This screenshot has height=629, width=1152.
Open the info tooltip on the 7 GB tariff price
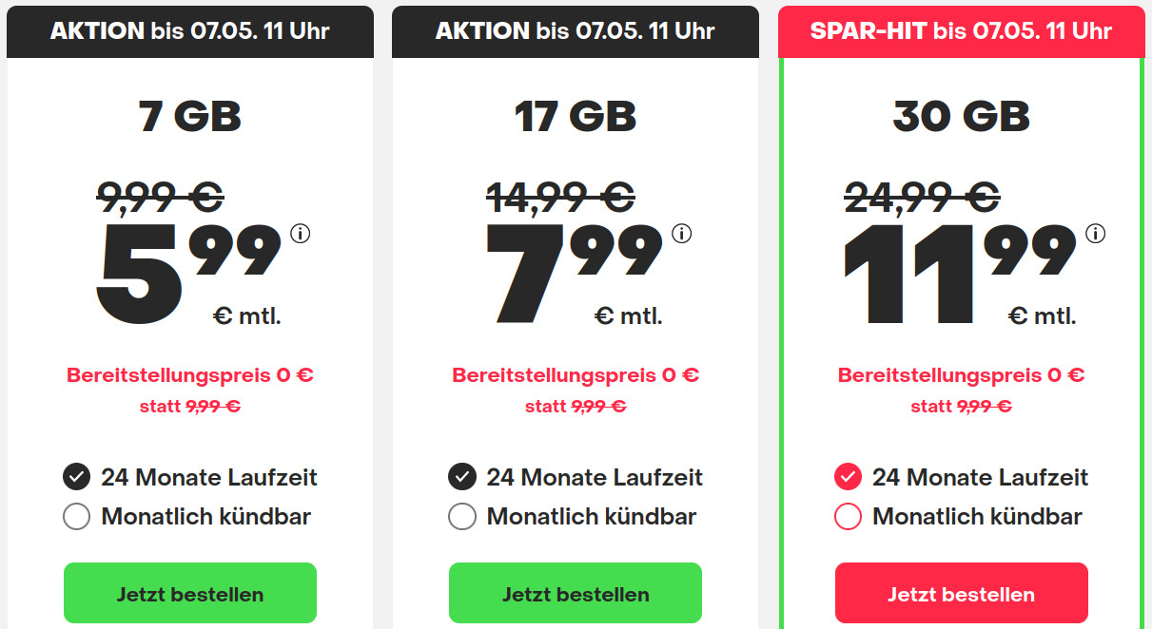[302, 234]
